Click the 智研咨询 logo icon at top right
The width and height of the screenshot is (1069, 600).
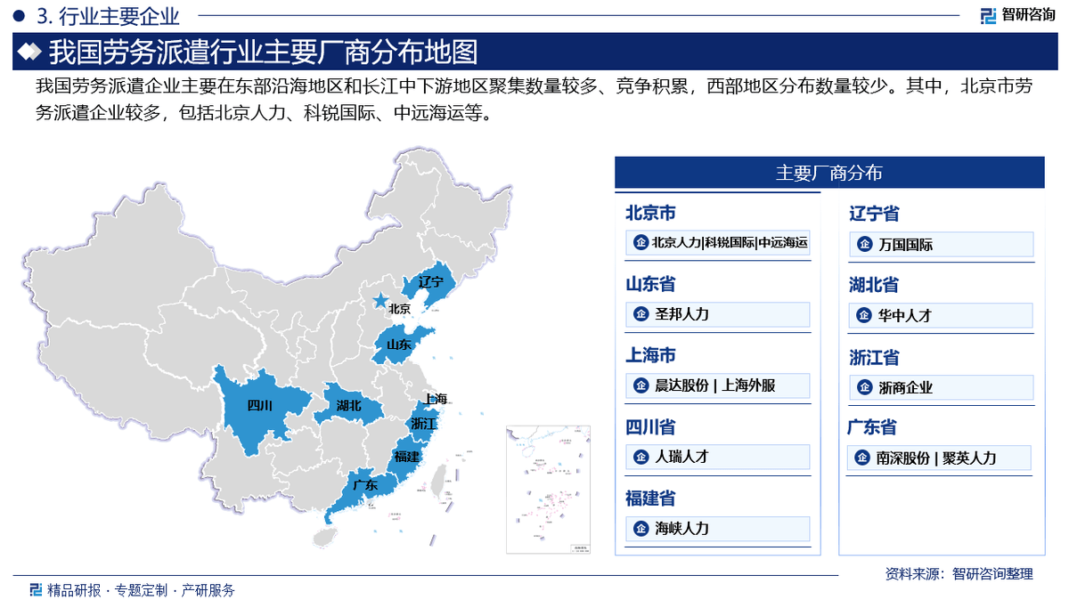coord(987,14)
